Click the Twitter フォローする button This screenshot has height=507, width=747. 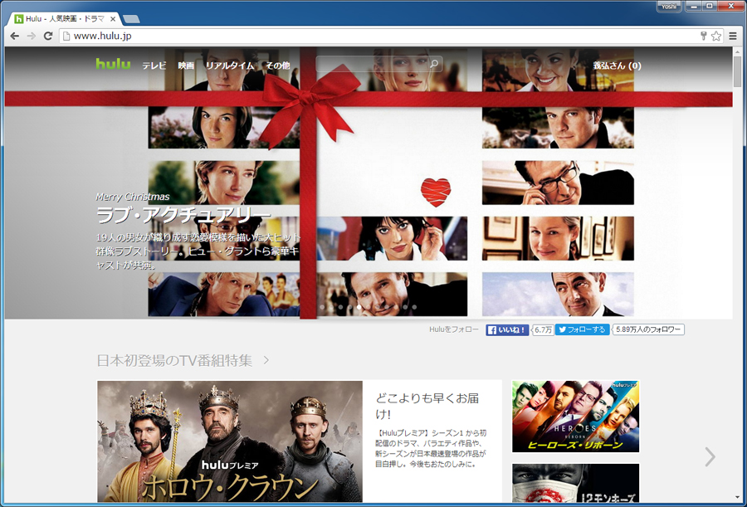pos(582,329)
